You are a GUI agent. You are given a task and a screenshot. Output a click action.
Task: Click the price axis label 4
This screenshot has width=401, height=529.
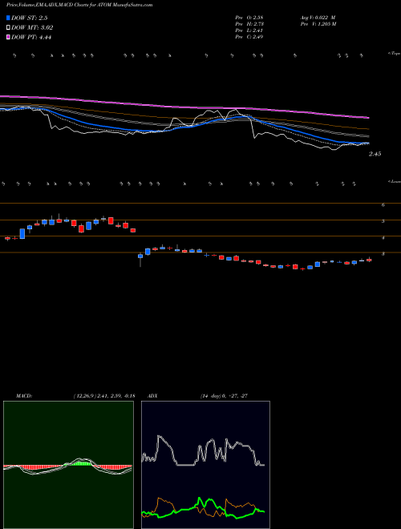pyautogui.click(x=383, y=238)
